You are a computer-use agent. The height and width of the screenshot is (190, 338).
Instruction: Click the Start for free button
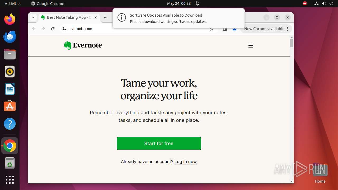tap(159, 143)
